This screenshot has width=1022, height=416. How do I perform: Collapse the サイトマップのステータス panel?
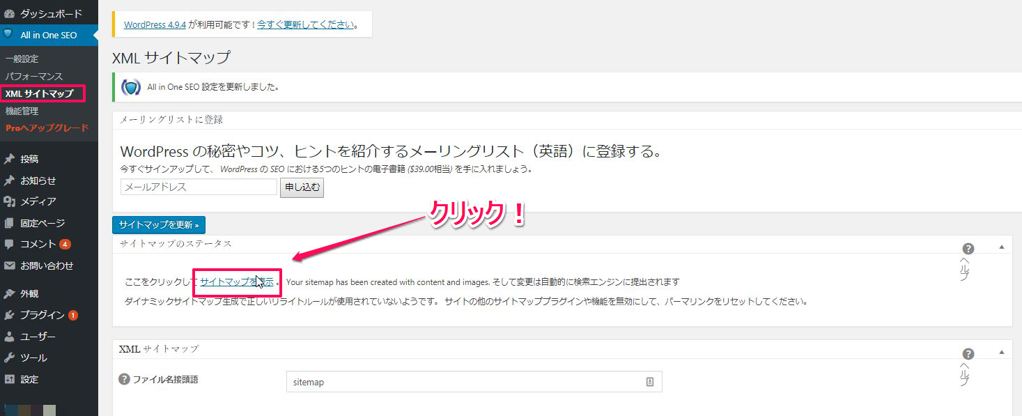pyautogui.click(x=1002, y=247)
